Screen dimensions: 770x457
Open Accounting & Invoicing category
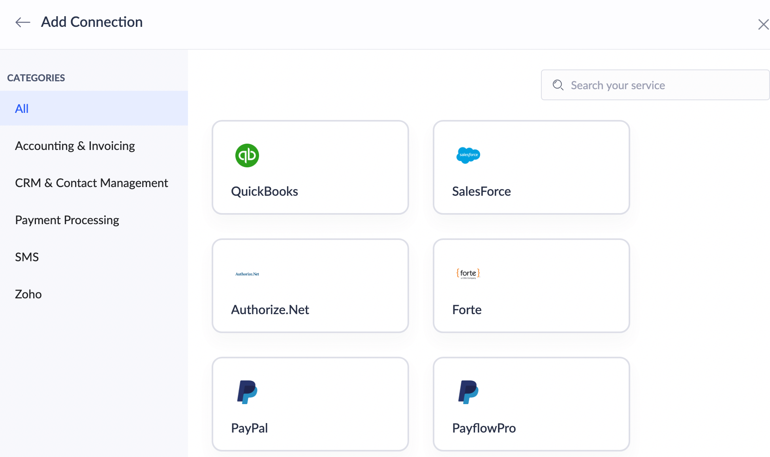[x=75, y=146]
